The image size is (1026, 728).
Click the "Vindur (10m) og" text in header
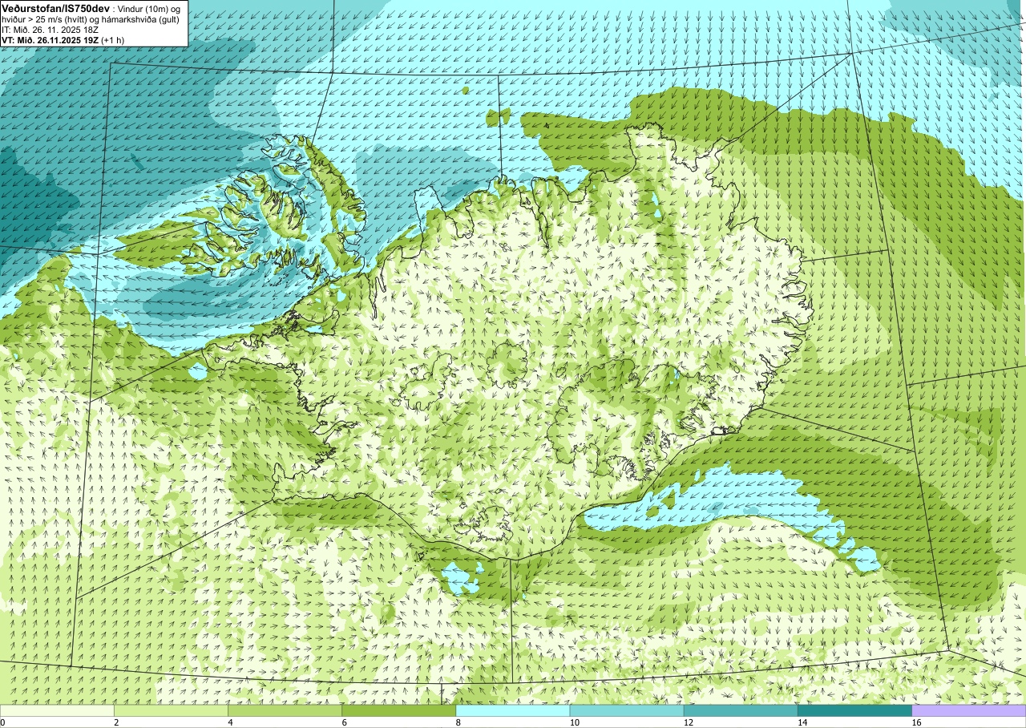(x=149, y=8)
